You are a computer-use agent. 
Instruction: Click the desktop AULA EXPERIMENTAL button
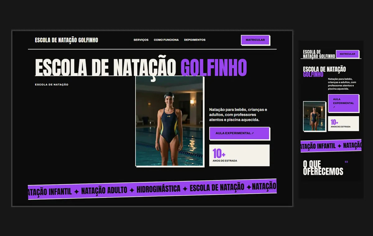[239, 133]
